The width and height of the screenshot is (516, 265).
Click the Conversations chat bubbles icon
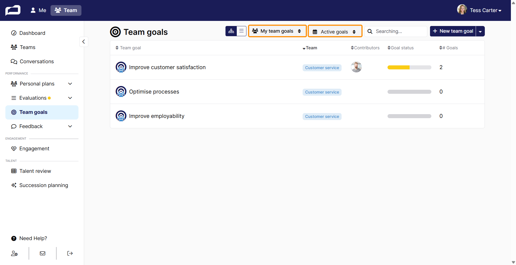point(14,61)
